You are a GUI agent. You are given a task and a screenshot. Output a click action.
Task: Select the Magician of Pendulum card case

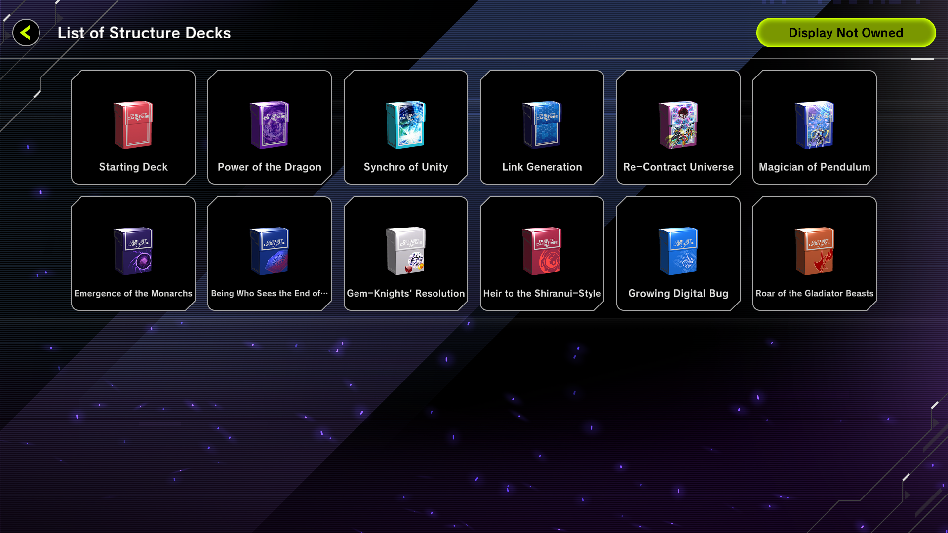coord(815,125)
